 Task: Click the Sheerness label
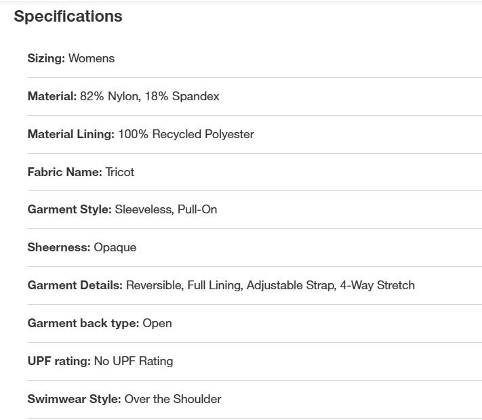[59, 247]
